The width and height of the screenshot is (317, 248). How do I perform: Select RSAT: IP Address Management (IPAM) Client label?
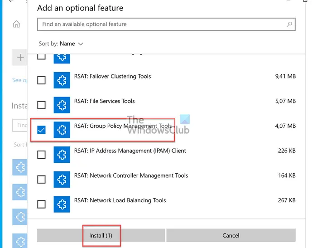130,151
